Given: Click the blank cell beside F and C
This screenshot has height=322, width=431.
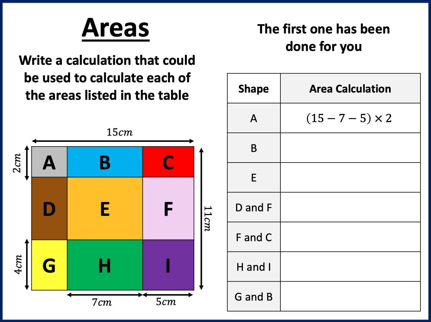Looking at the screenshot, I should (x=350, y=237).
